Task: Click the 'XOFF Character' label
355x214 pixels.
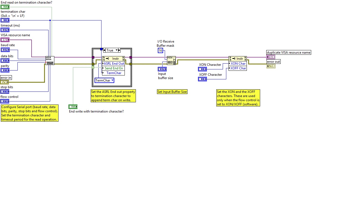Action: (x=211, y=75)
